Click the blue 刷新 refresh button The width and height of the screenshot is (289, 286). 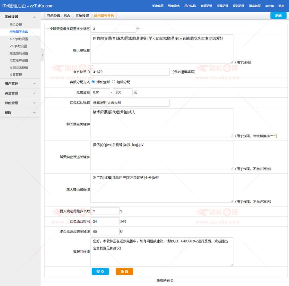pyautogui.click(x=278, y=16)
